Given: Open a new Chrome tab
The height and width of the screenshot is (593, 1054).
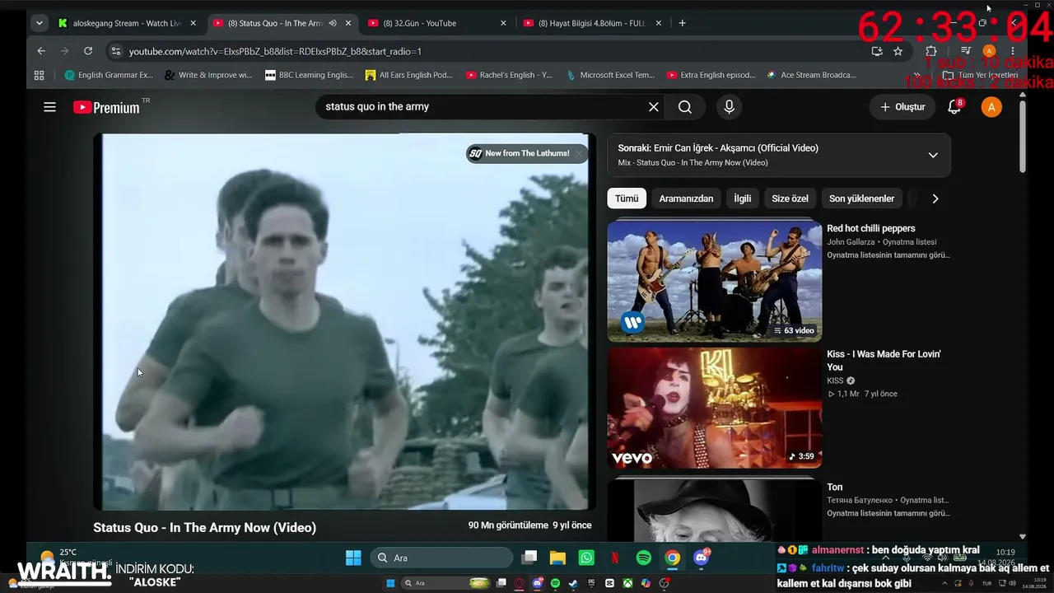Looking at the screenshot, I should pos(682,23).
